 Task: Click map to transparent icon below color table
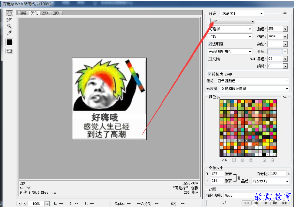tap(234, 160)
